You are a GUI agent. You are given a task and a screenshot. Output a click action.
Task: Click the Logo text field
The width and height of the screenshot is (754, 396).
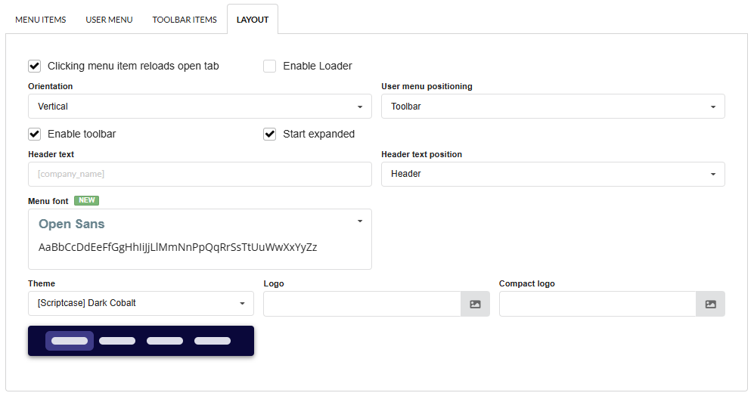362,304
